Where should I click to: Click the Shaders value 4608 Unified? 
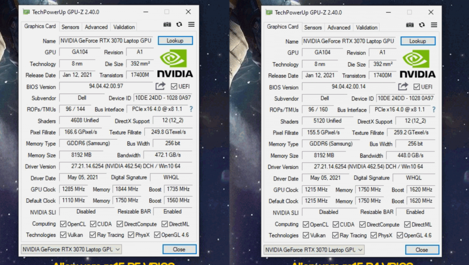pos(85,120)
